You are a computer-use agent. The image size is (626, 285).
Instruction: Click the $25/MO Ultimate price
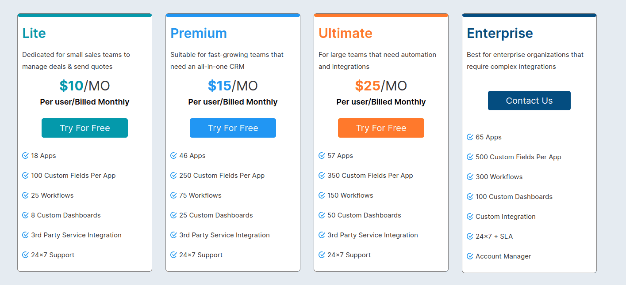pyautogui.click(x=381, y=86)
